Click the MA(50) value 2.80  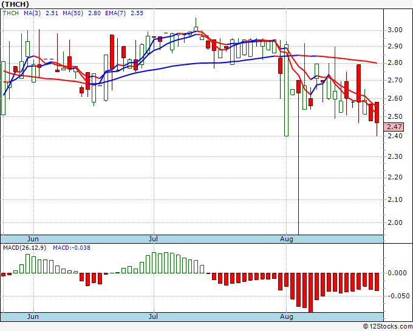pos(94,13)
